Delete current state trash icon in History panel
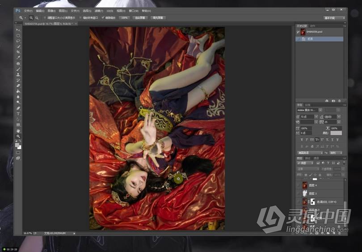Viewport: 362px width, 252px height. [339, 101]
